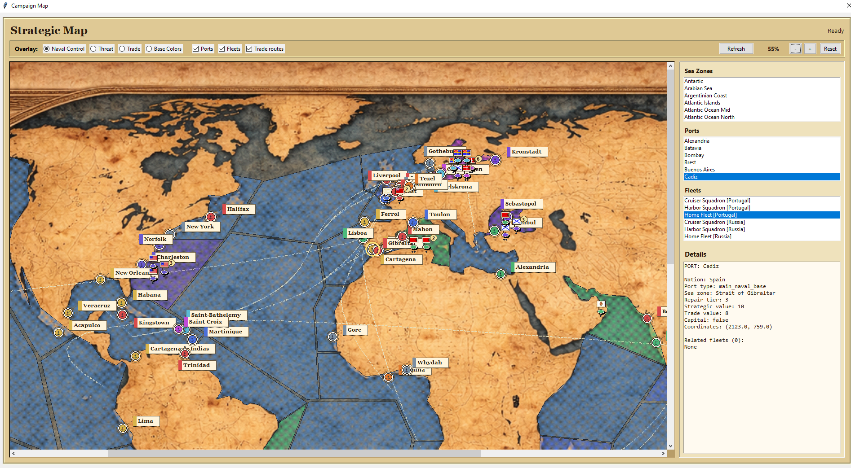Image resolution: width=851 pixels, height=468 pixels.
Task: Click the Halifax port marker
Action: point(211,217)
